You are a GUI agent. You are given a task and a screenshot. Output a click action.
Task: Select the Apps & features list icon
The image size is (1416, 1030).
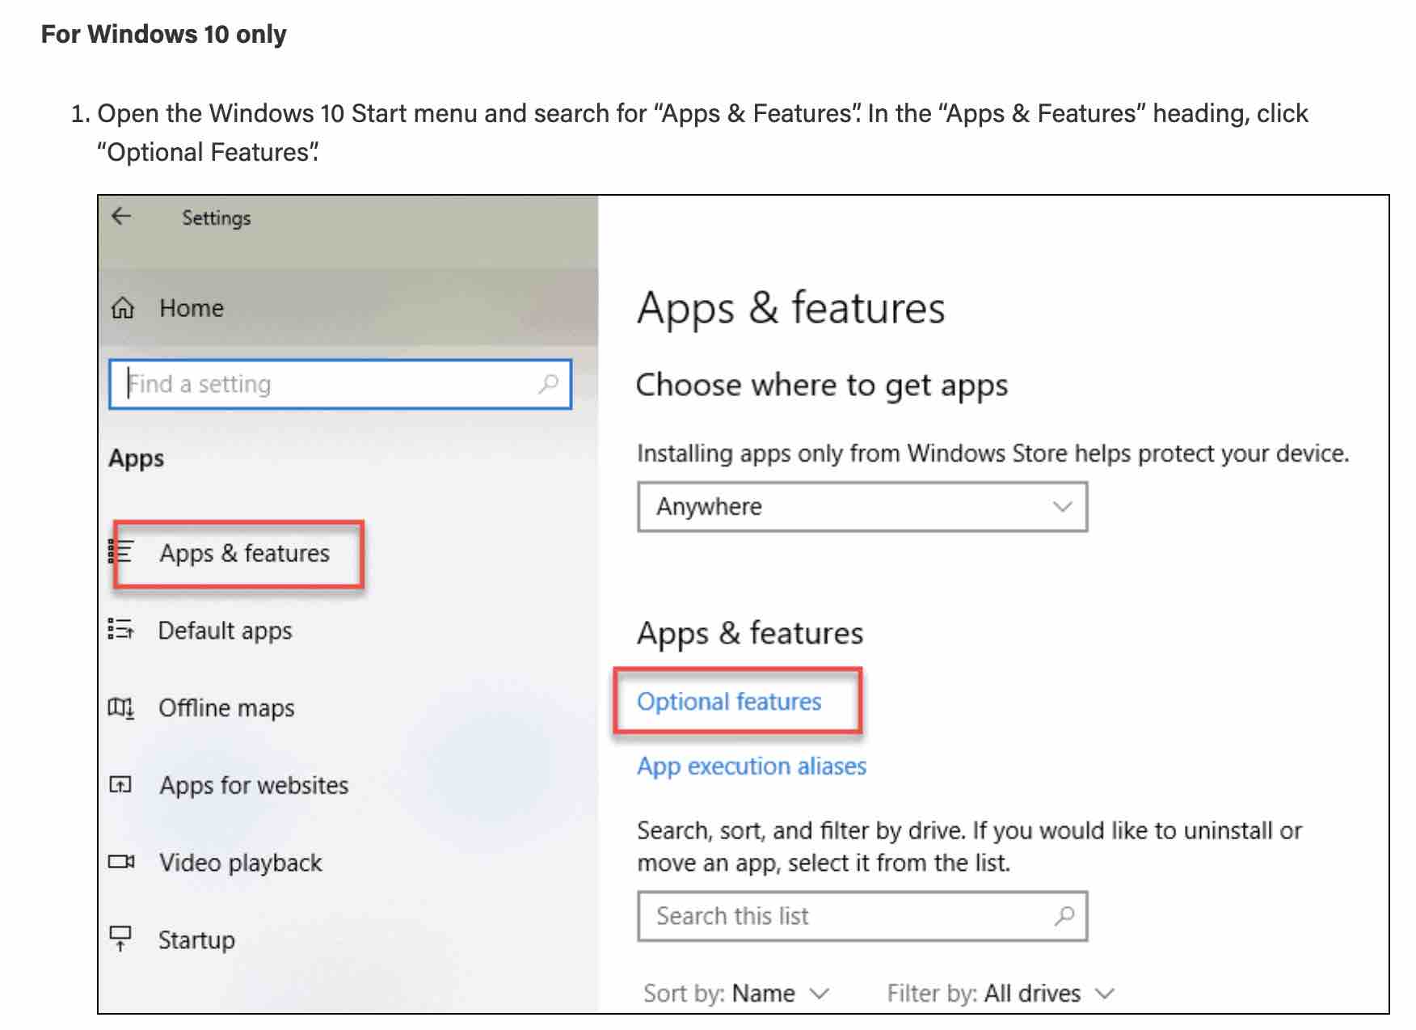121,553
